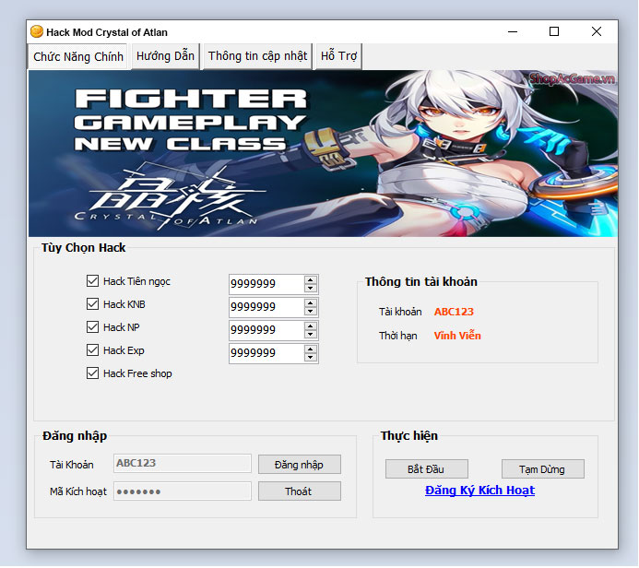Start the hack with Bắt Đầu button
Image resolution: width=639 pixels, height=568 pixels.
(426, 469)
